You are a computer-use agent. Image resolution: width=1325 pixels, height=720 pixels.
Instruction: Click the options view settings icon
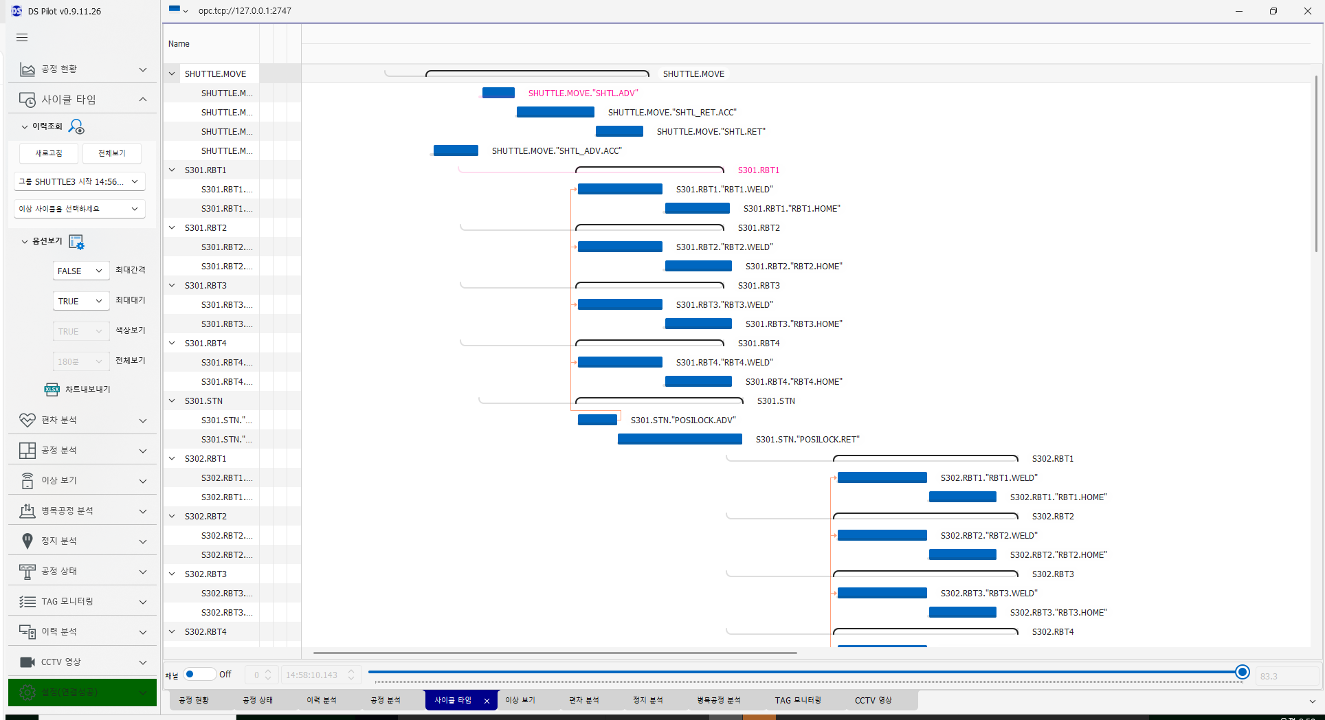76,243
